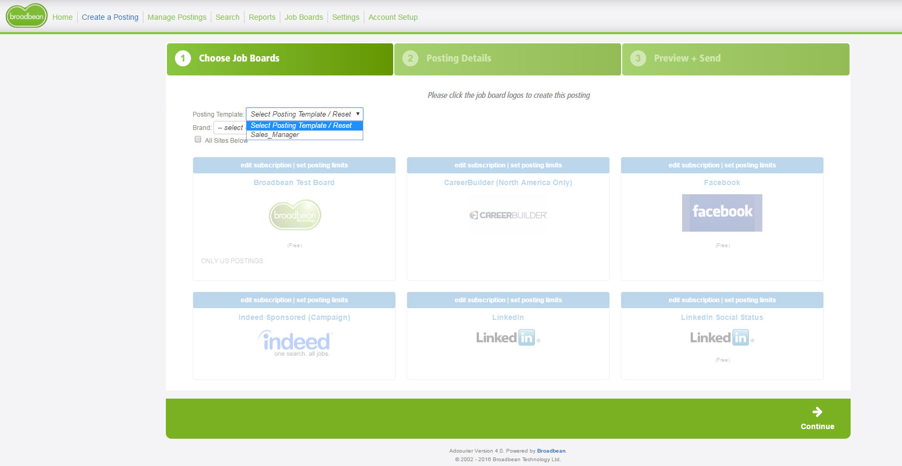Go to the Home menu

point(63,17)
